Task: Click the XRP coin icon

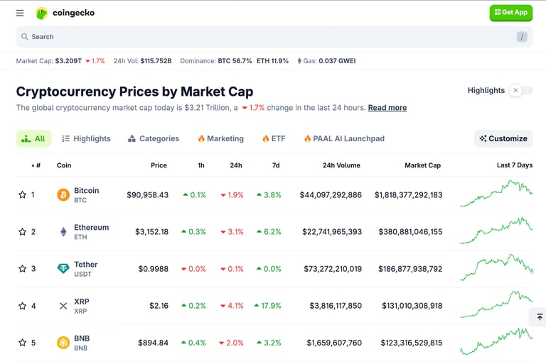Action: (63, 306)
